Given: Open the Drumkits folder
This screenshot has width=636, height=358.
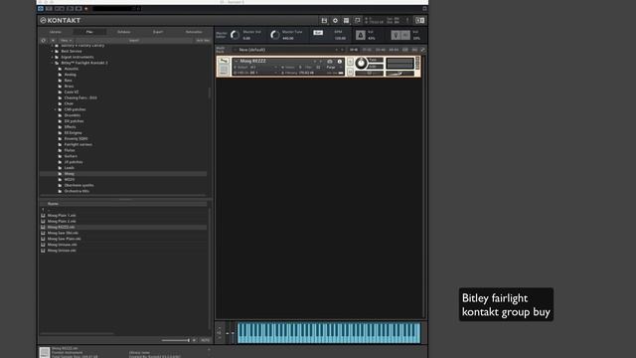Looking at the screenshot, I should (x=73, y=115).
